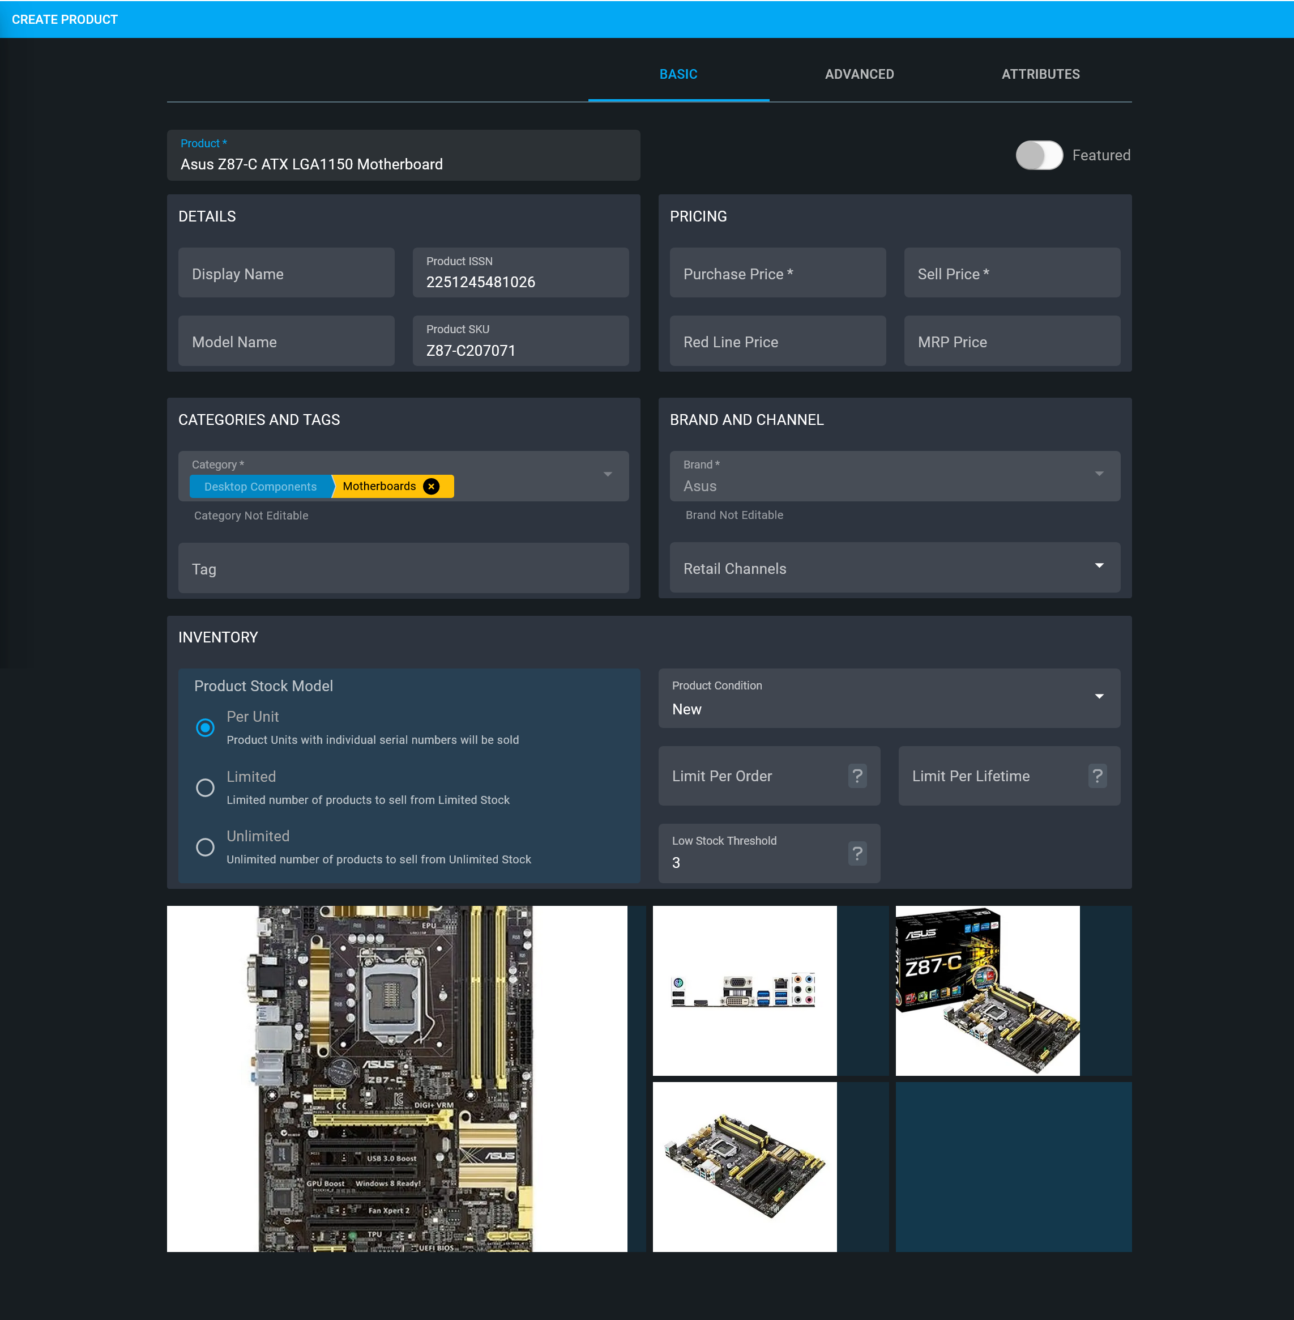The width and height of the screenshot is (1294, 1320).
Task: Click the Tag input field
Action: (x=403, y=570)
